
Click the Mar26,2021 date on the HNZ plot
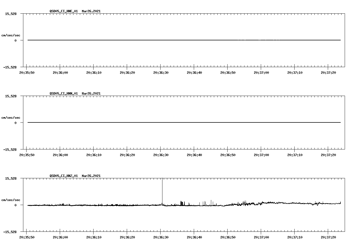pyautogui.click(x=91, y=176)
